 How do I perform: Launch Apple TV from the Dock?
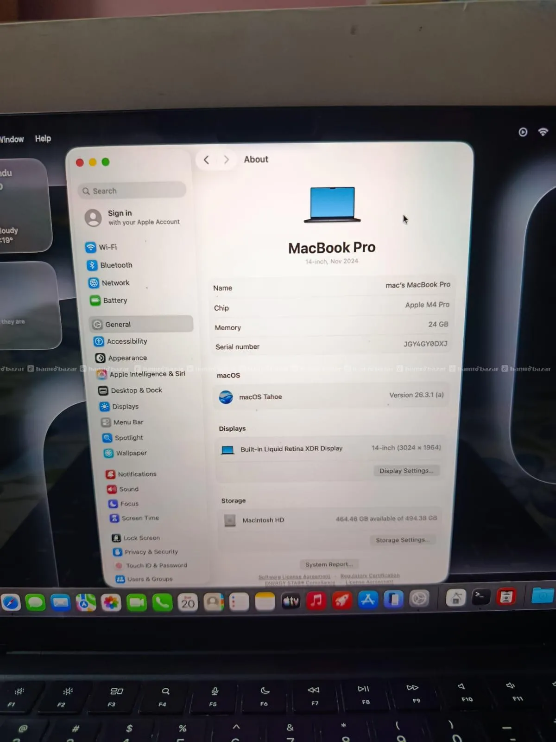(x=291, y=601)
